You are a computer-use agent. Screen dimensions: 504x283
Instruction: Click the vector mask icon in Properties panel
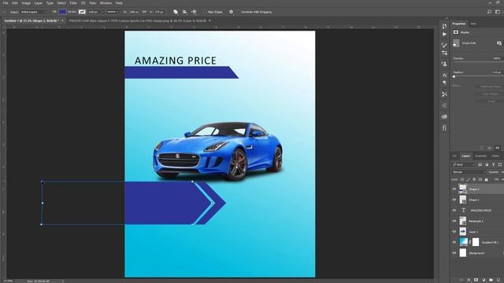click(456, 32)
